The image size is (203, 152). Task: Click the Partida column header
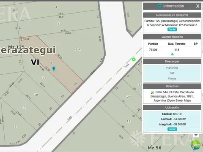coord(153,44)
